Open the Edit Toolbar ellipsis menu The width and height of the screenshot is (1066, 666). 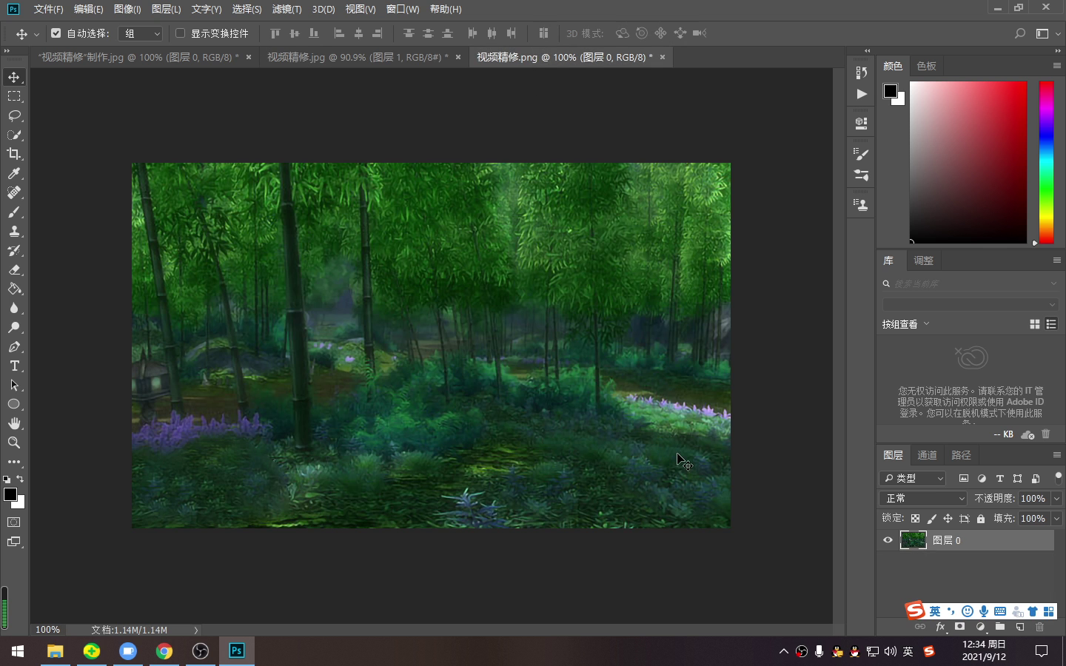[14, 462]
